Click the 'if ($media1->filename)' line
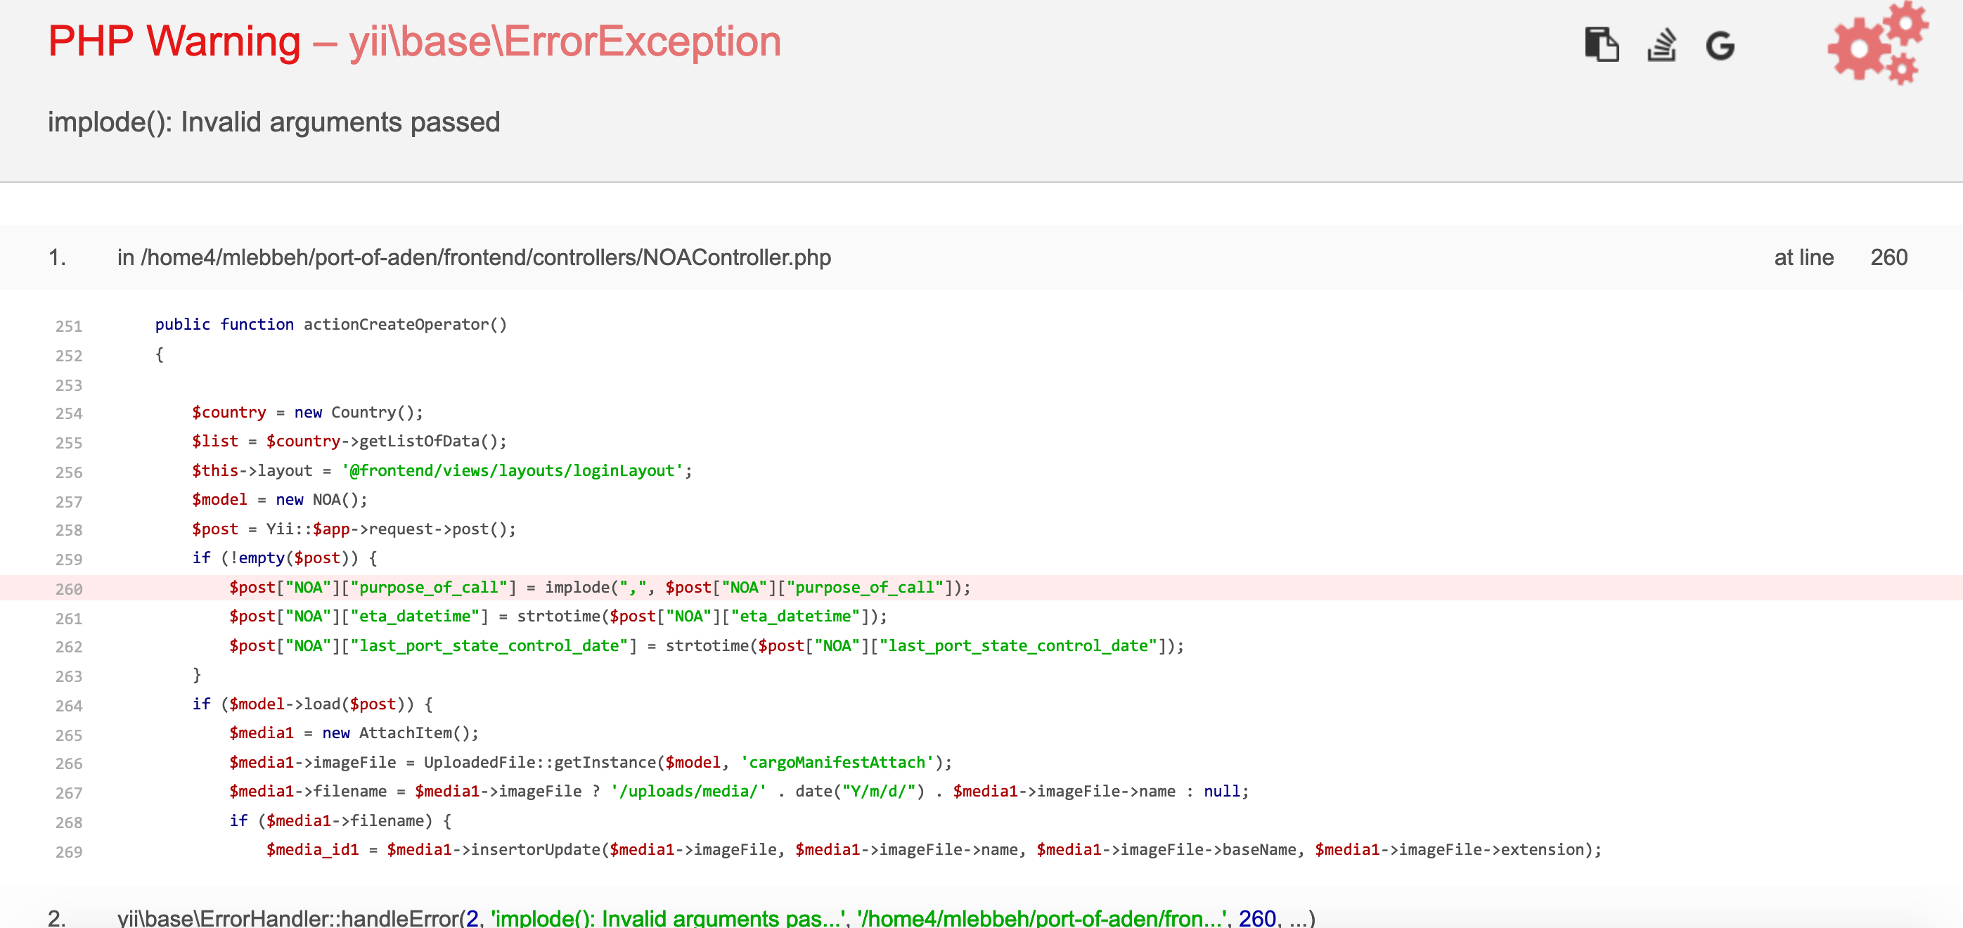1963x928 pixels. tap(340, 820)
